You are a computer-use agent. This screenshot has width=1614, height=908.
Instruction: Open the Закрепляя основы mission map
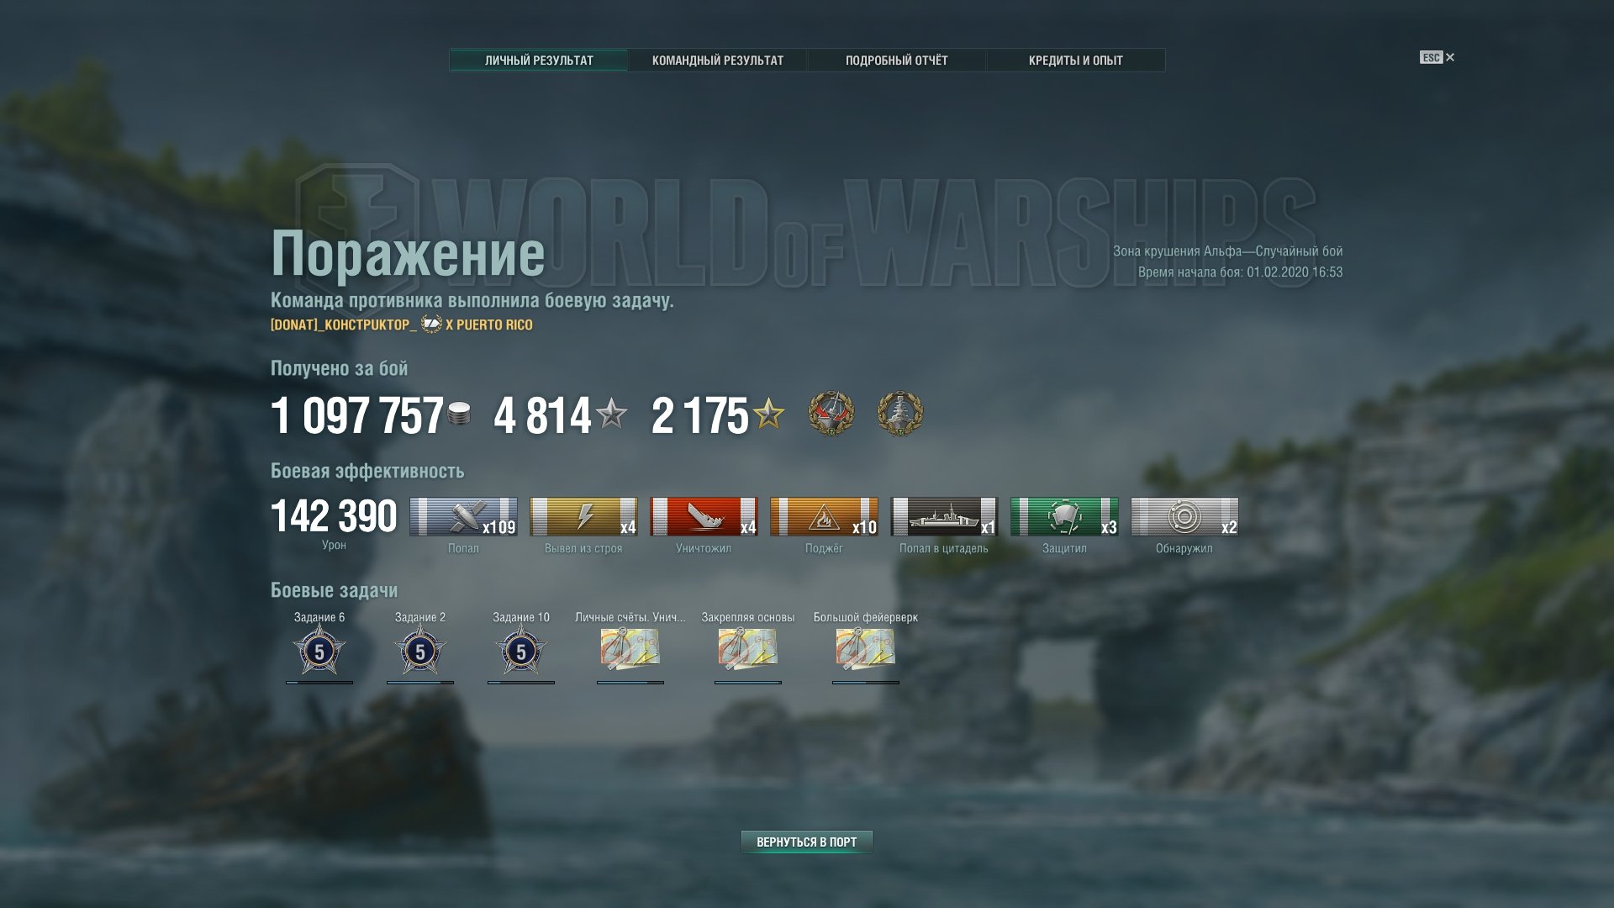748,649
